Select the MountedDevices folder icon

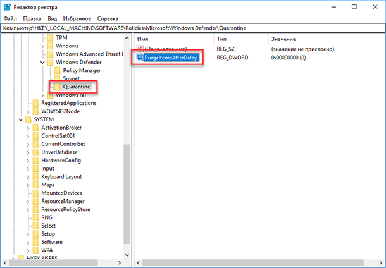pyautogui.click(x=35, y=193)
